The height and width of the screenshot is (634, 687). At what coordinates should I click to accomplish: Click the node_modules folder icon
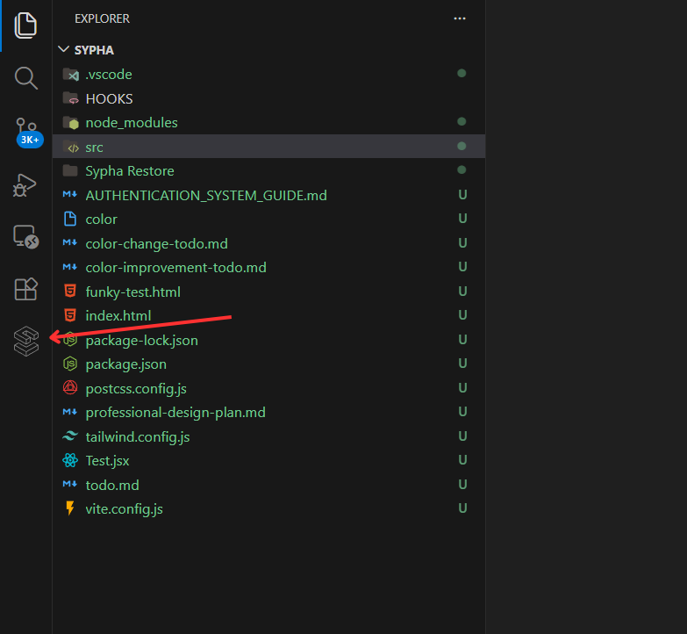point(70,122)
